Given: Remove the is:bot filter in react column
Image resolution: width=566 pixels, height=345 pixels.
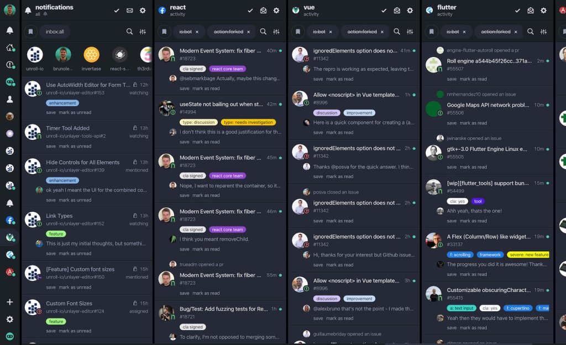Looking at the screenshot, I should 197,32.
